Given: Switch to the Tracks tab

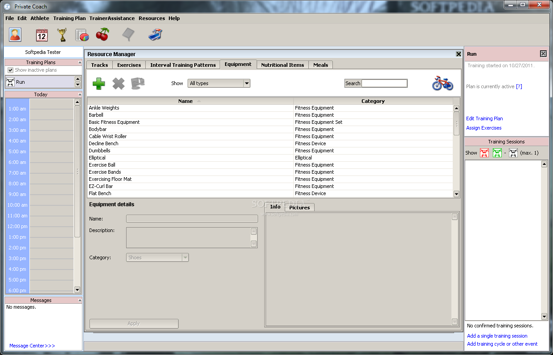Looking at the screenshot, I should pyautogui.click(x=99, y=65).
